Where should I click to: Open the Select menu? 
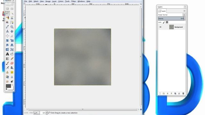[36, 1]
